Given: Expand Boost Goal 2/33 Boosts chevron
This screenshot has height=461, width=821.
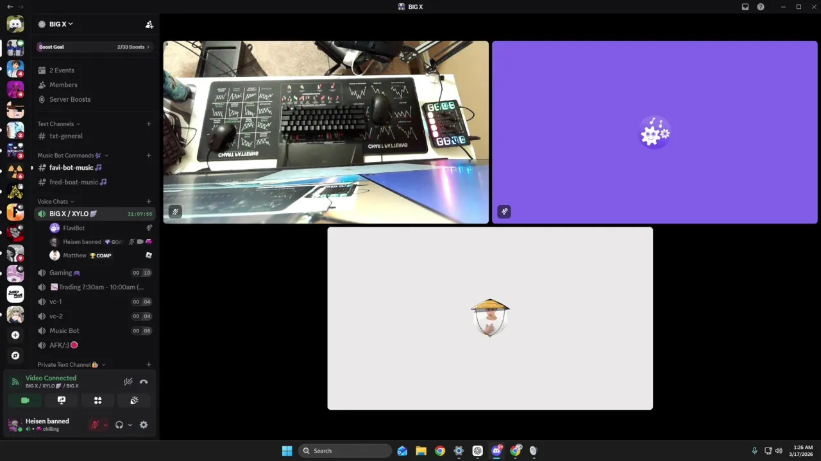Looking at the screenshot, I should tap(148, 47).
